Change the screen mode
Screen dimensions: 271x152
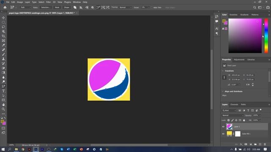tap(3, 133)
